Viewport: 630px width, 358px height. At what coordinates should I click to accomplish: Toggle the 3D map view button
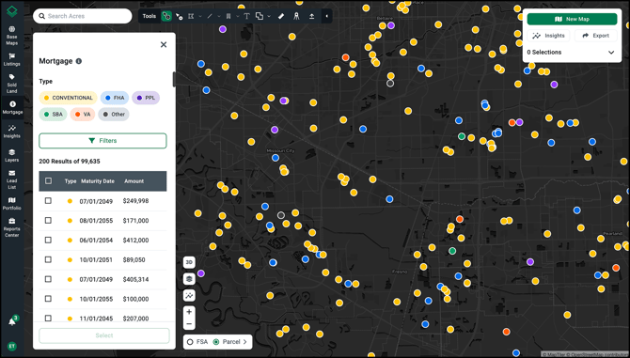point(189,262)
